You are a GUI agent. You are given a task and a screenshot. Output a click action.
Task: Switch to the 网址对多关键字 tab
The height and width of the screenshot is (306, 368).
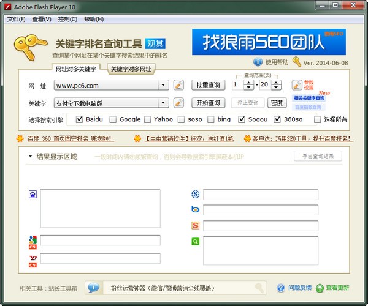click(76, 69)
